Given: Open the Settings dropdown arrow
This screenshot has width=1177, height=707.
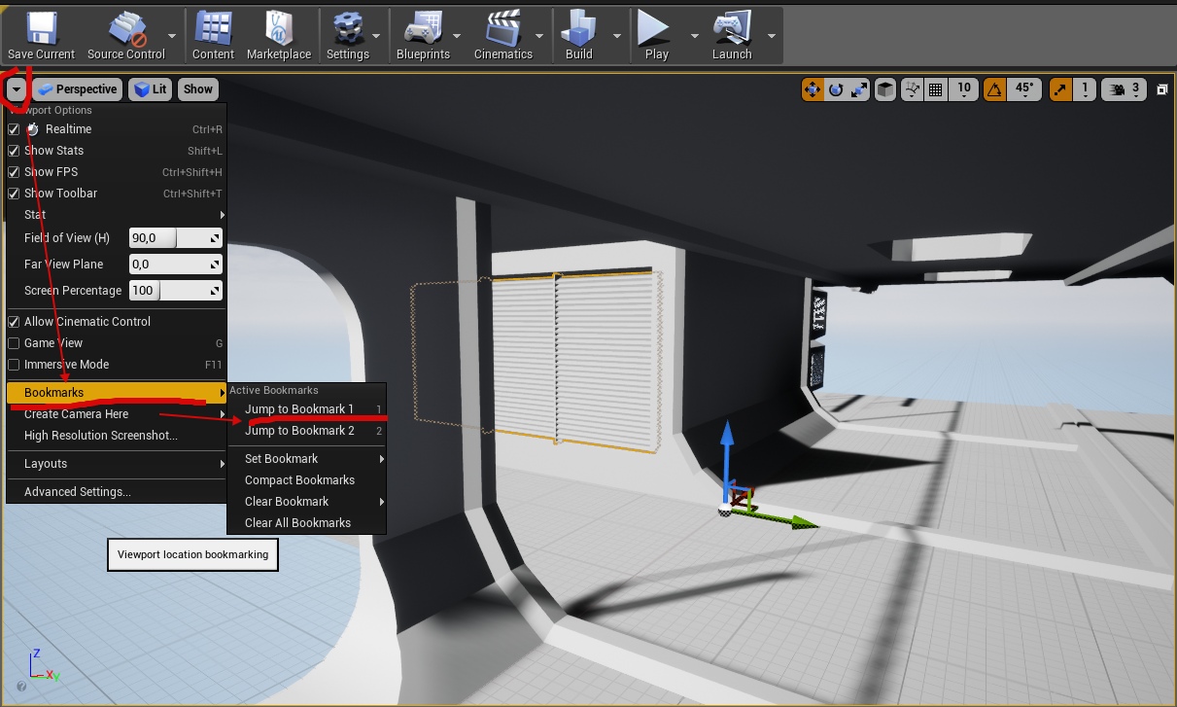Looking at the screenshot, I should 377,36.
